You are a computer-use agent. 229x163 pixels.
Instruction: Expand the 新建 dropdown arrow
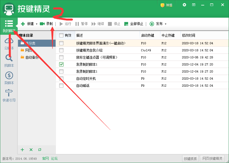37,24
